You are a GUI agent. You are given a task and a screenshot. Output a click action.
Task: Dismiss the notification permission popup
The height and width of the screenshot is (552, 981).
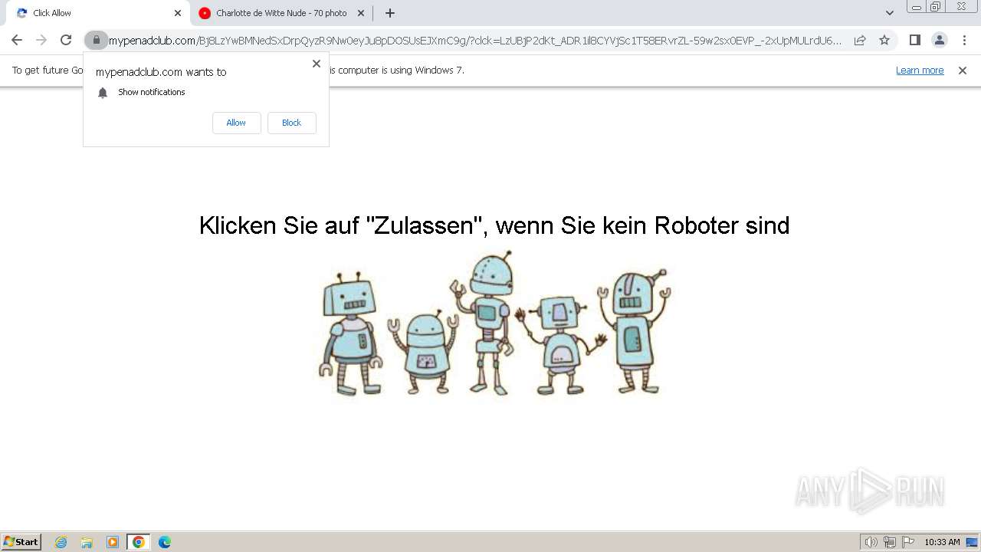click(317, 64)
